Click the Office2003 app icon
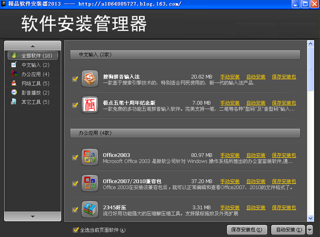320x237 pixels. point(90,157)
